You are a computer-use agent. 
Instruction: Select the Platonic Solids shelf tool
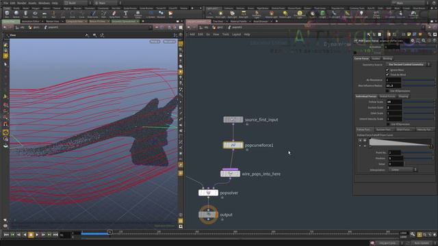pos(138,14)
